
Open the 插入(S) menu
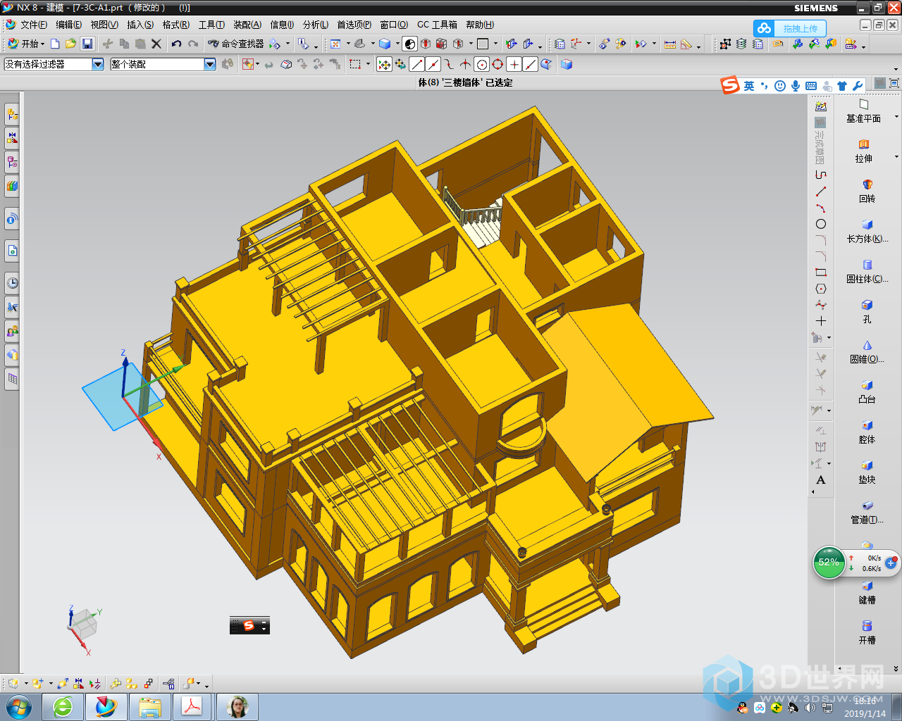click(x=140, y=25)
